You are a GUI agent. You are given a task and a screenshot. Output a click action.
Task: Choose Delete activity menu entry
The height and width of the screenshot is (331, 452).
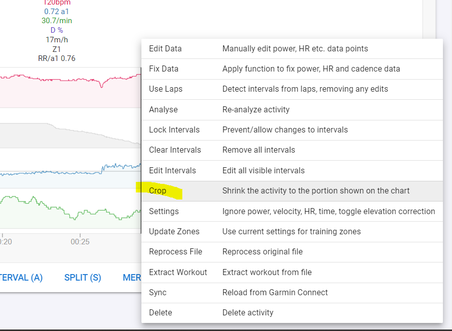point(292,312)
